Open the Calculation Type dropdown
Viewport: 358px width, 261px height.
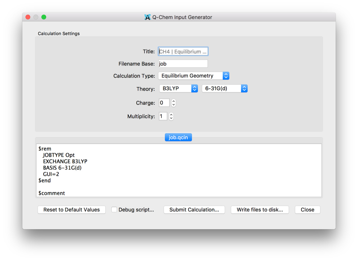point(194,76)
